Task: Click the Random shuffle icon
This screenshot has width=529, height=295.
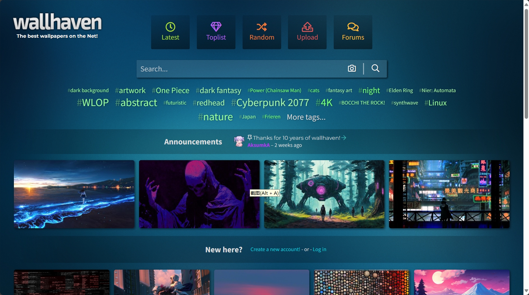Action: [262, 27]
